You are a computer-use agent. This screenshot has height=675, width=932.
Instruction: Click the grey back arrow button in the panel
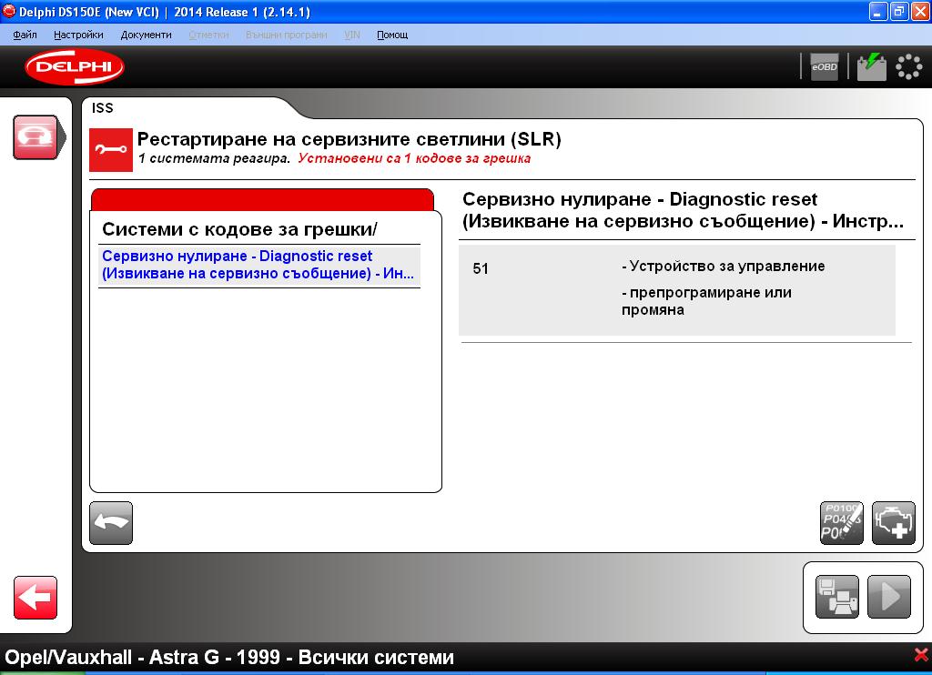click(x=111, y=523)
